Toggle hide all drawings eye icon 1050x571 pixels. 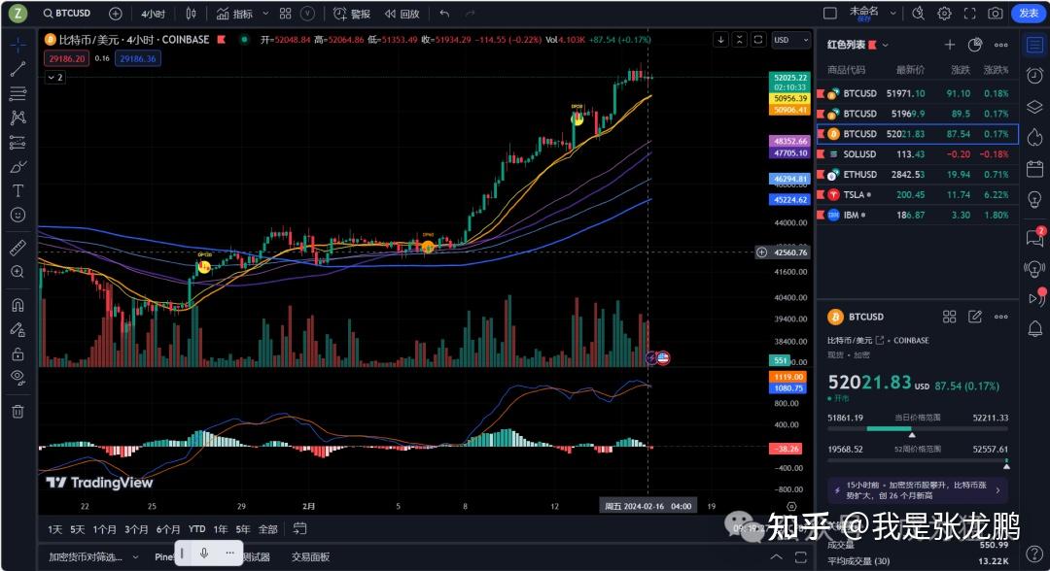(18, 377)
